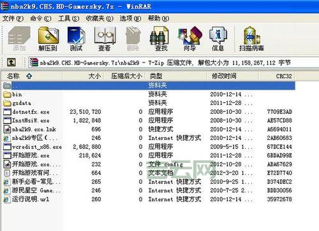Click the up one level arrow button
The height and width of the screenshot is (231, 319).
[x=11, y=62]
